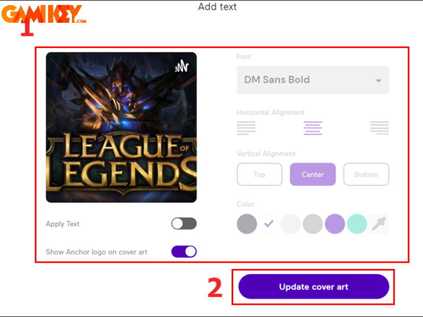Select right horizontal alignment icon
This screenshot has height=317, width=423.
pyautogui.click(x=380, y=128)
